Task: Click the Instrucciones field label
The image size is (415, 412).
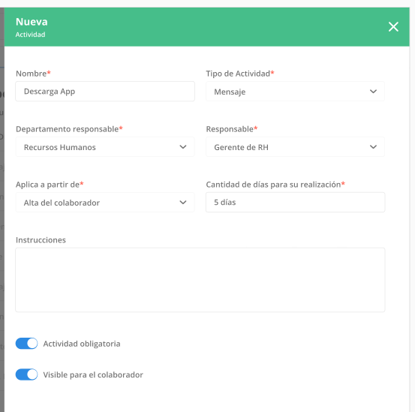Action: [x=41, y=239]
